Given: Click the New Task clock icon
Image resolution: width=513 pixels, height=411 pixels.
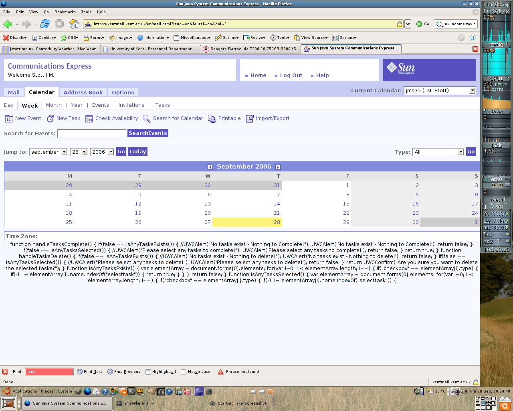Looking at the screenshot, I should [x=50, y=118].
